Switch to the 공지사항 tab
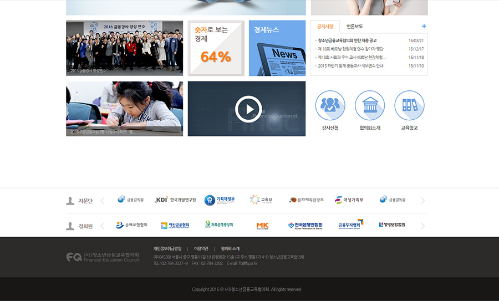The image size is (499, 301). pos(325,26)
